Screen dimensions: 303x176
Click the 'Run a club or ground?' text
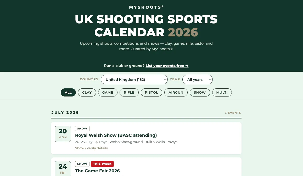coord(124,66)
